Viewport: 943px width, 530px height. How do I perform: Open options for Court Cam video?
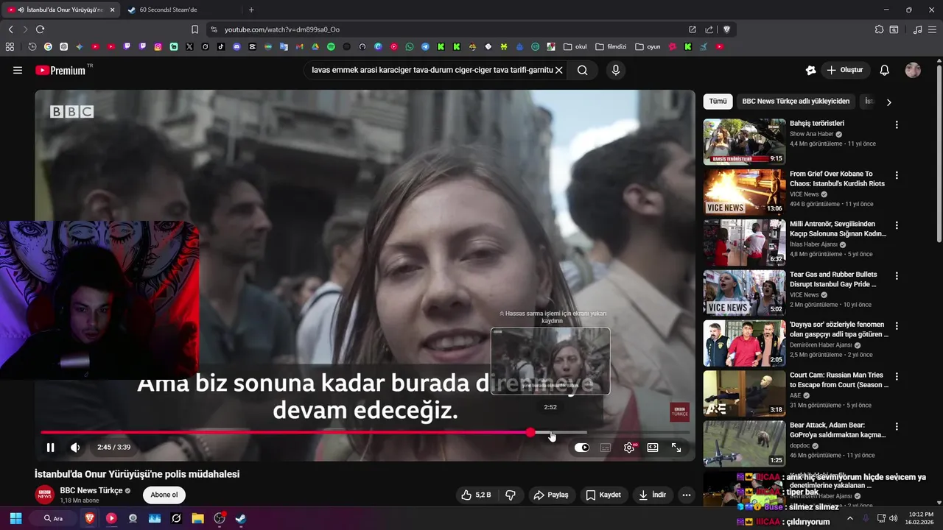(x=897, y=376)
